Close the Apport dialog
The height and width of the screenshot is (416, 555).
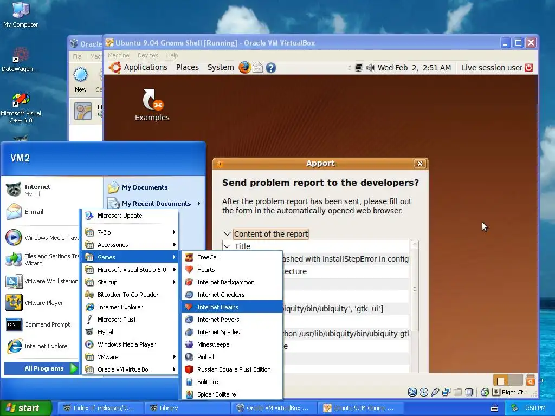[x=420, y=164]
